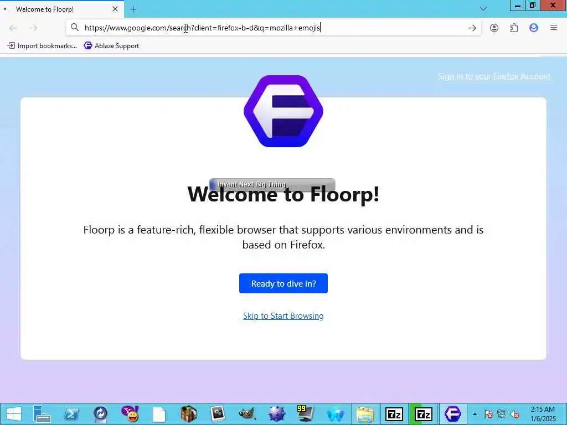Open the blue circular arrows taskbar icon
This screenshot has width=567, height=425.
coord(100,414)
